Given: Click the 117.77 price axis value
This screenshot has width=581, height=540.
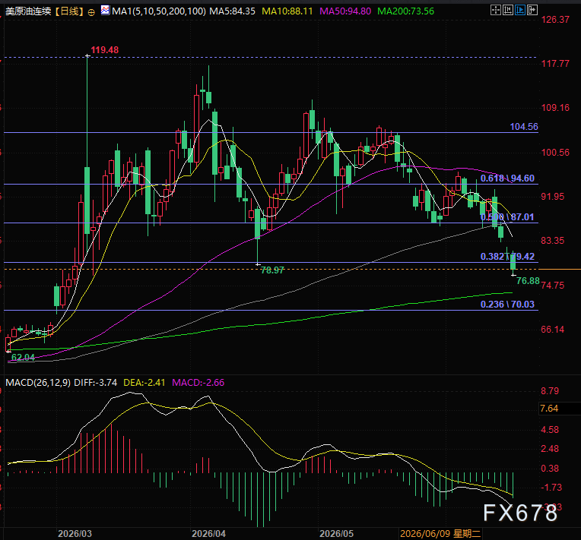Looking at the screenshot, I should pos(555,64).
